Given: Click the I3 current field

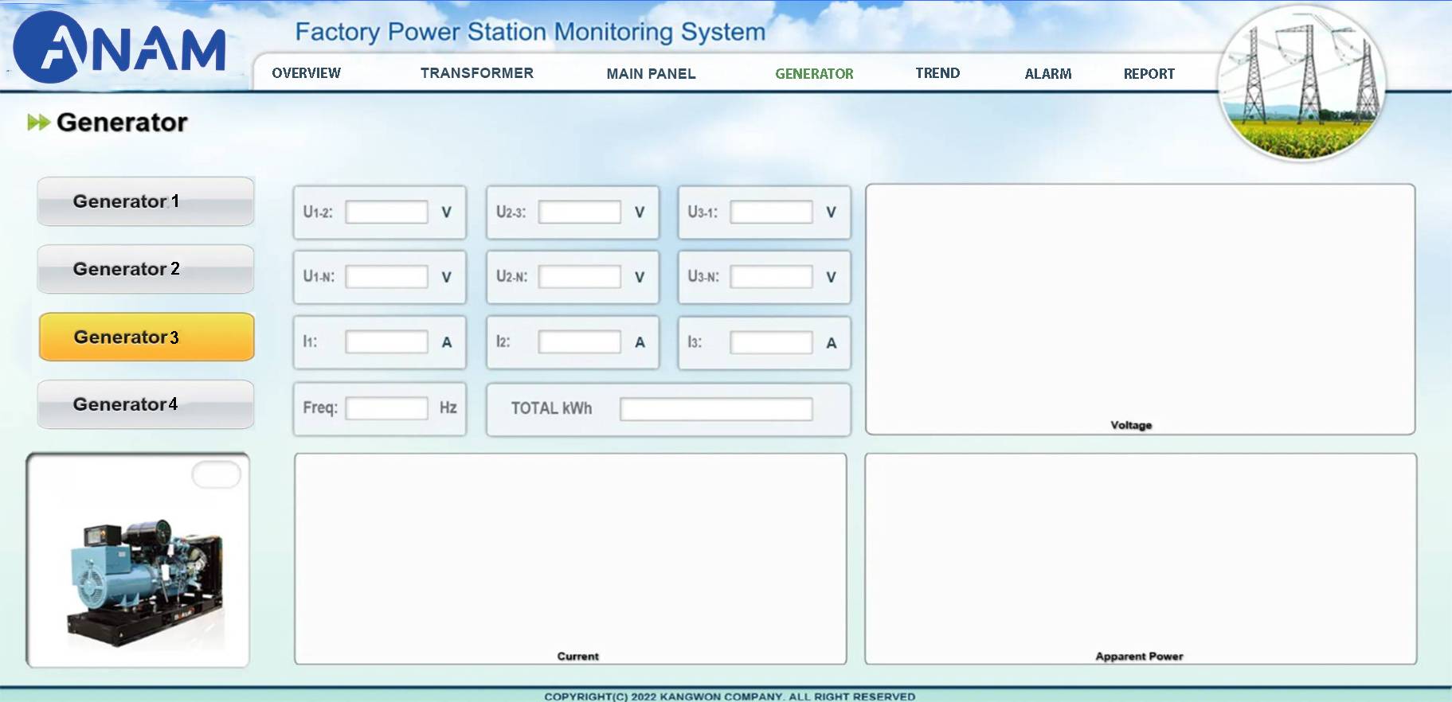Looking at the screenshot, I should coord(771,343).
